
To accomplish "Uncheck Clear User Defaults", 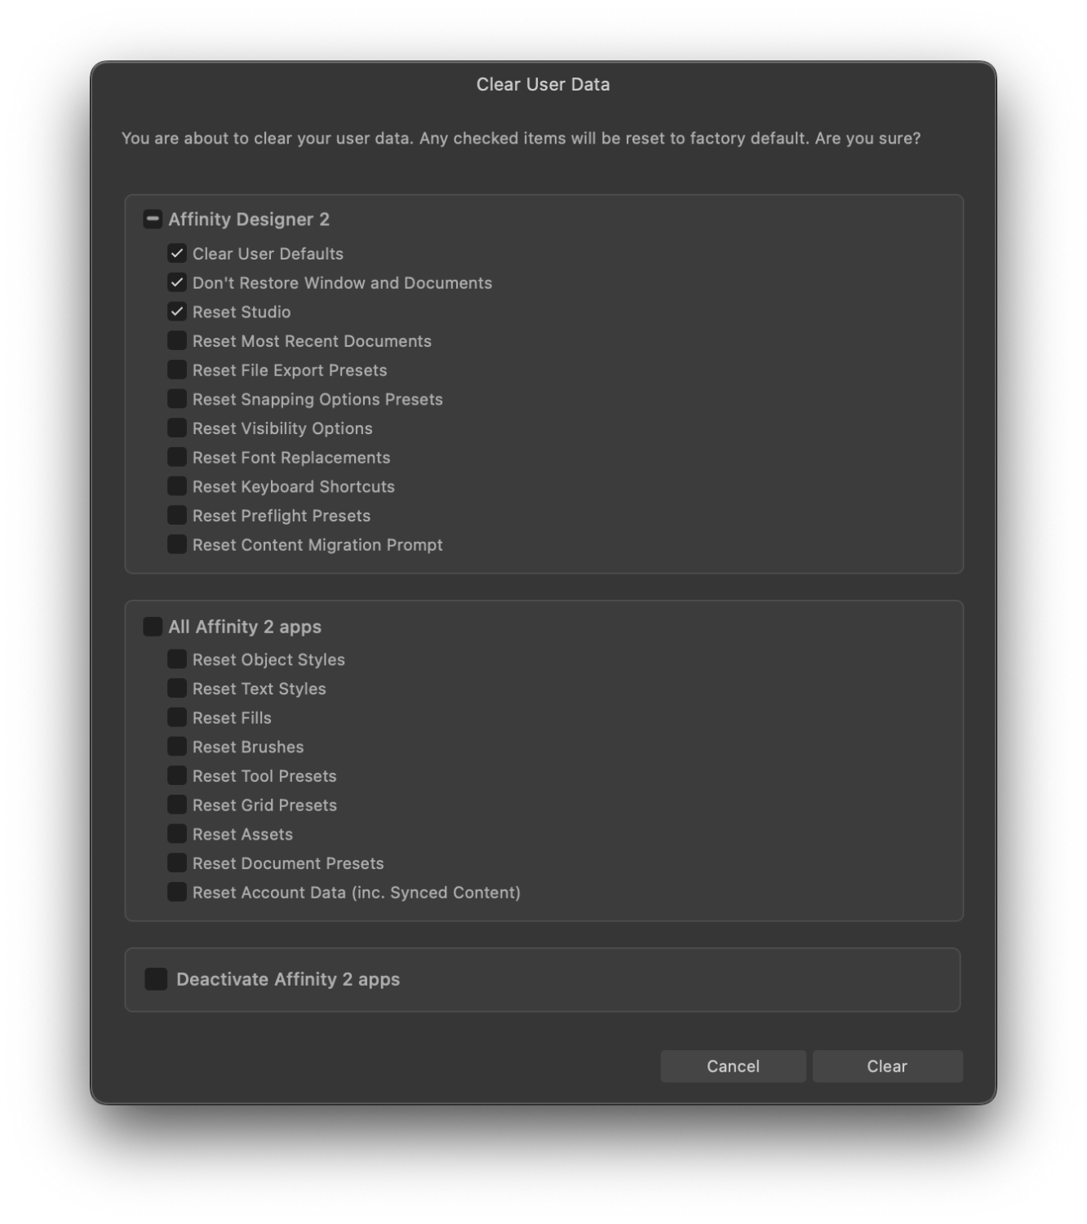I will 177,253.
